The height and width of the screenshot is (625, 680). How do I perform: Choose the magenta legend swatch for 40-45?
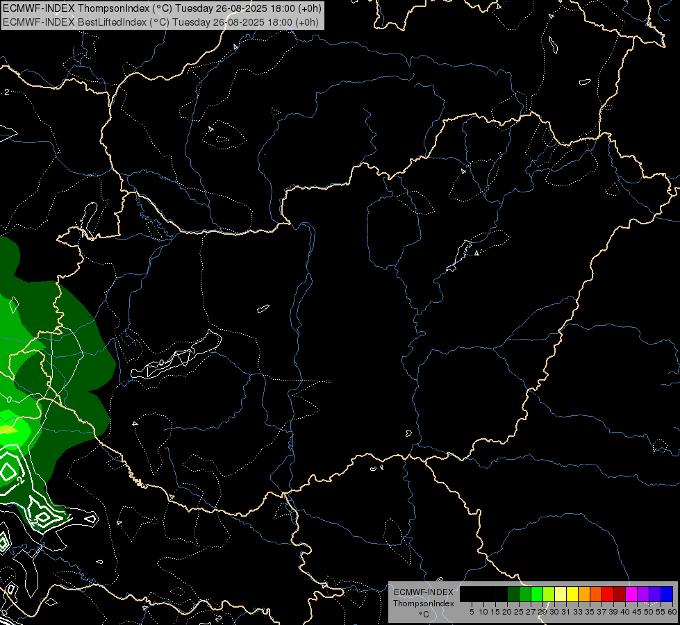pyautogui.click(x=631, y=594)
